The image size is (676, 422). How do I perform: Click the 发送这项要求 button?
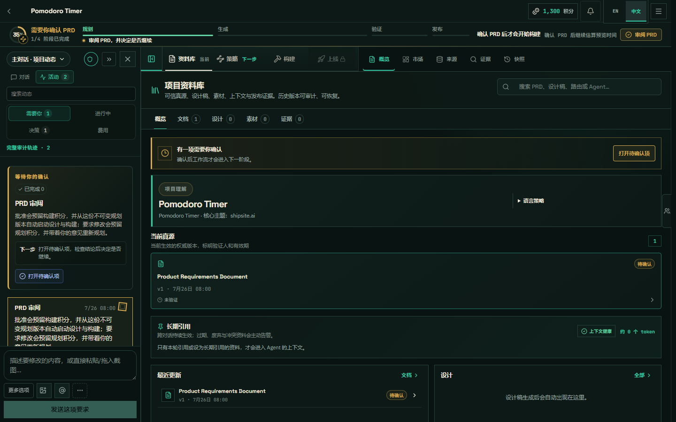70,409
